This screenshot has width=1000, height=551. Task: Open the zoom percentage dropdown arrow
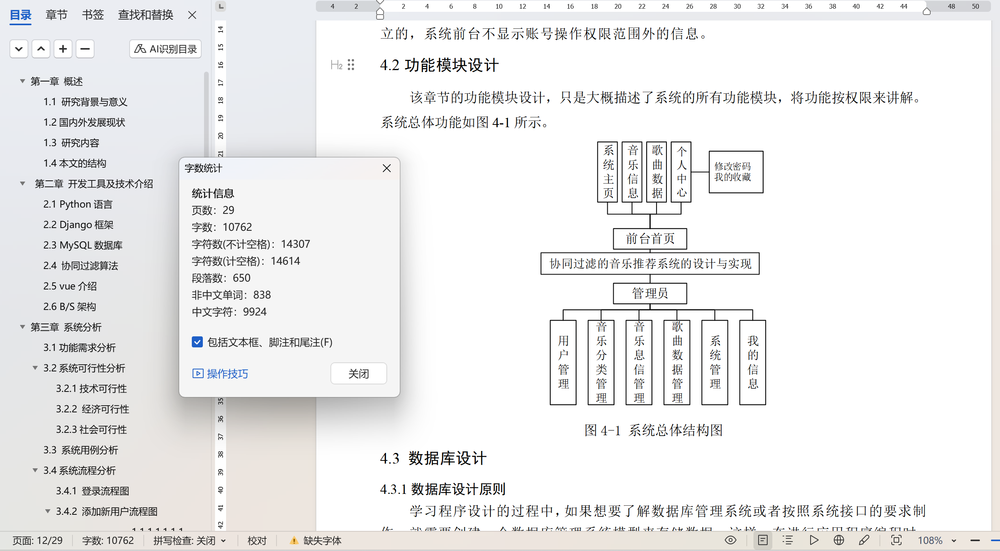[954, 540]
